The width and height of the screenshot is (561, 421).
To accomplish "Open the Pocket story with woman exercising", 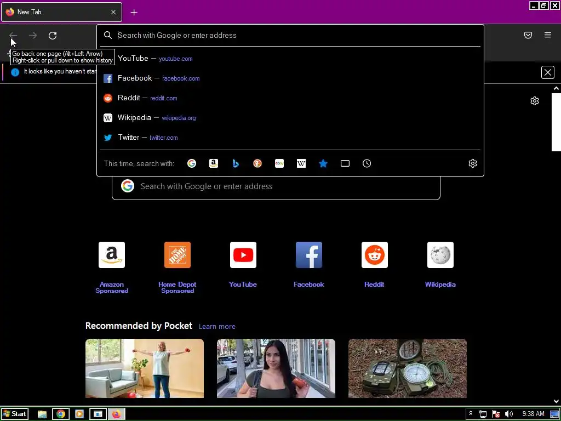I will point(145,368).
